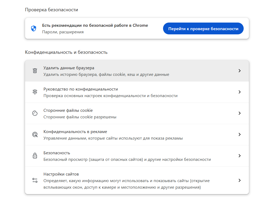275x202 pixels.
Task: Select the Конфиденциальность в рекламе label
Action: click(x=75, y=132)
